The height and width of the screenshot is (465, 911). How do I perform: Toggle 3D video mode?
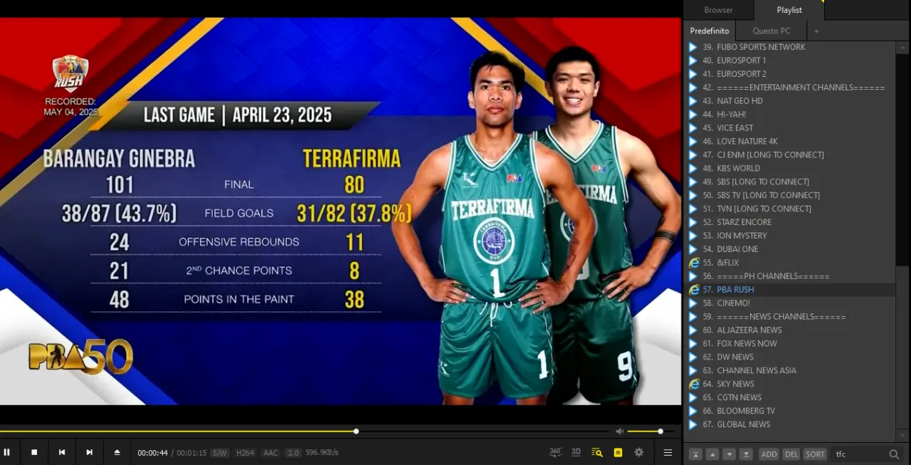tap(576, 452)
